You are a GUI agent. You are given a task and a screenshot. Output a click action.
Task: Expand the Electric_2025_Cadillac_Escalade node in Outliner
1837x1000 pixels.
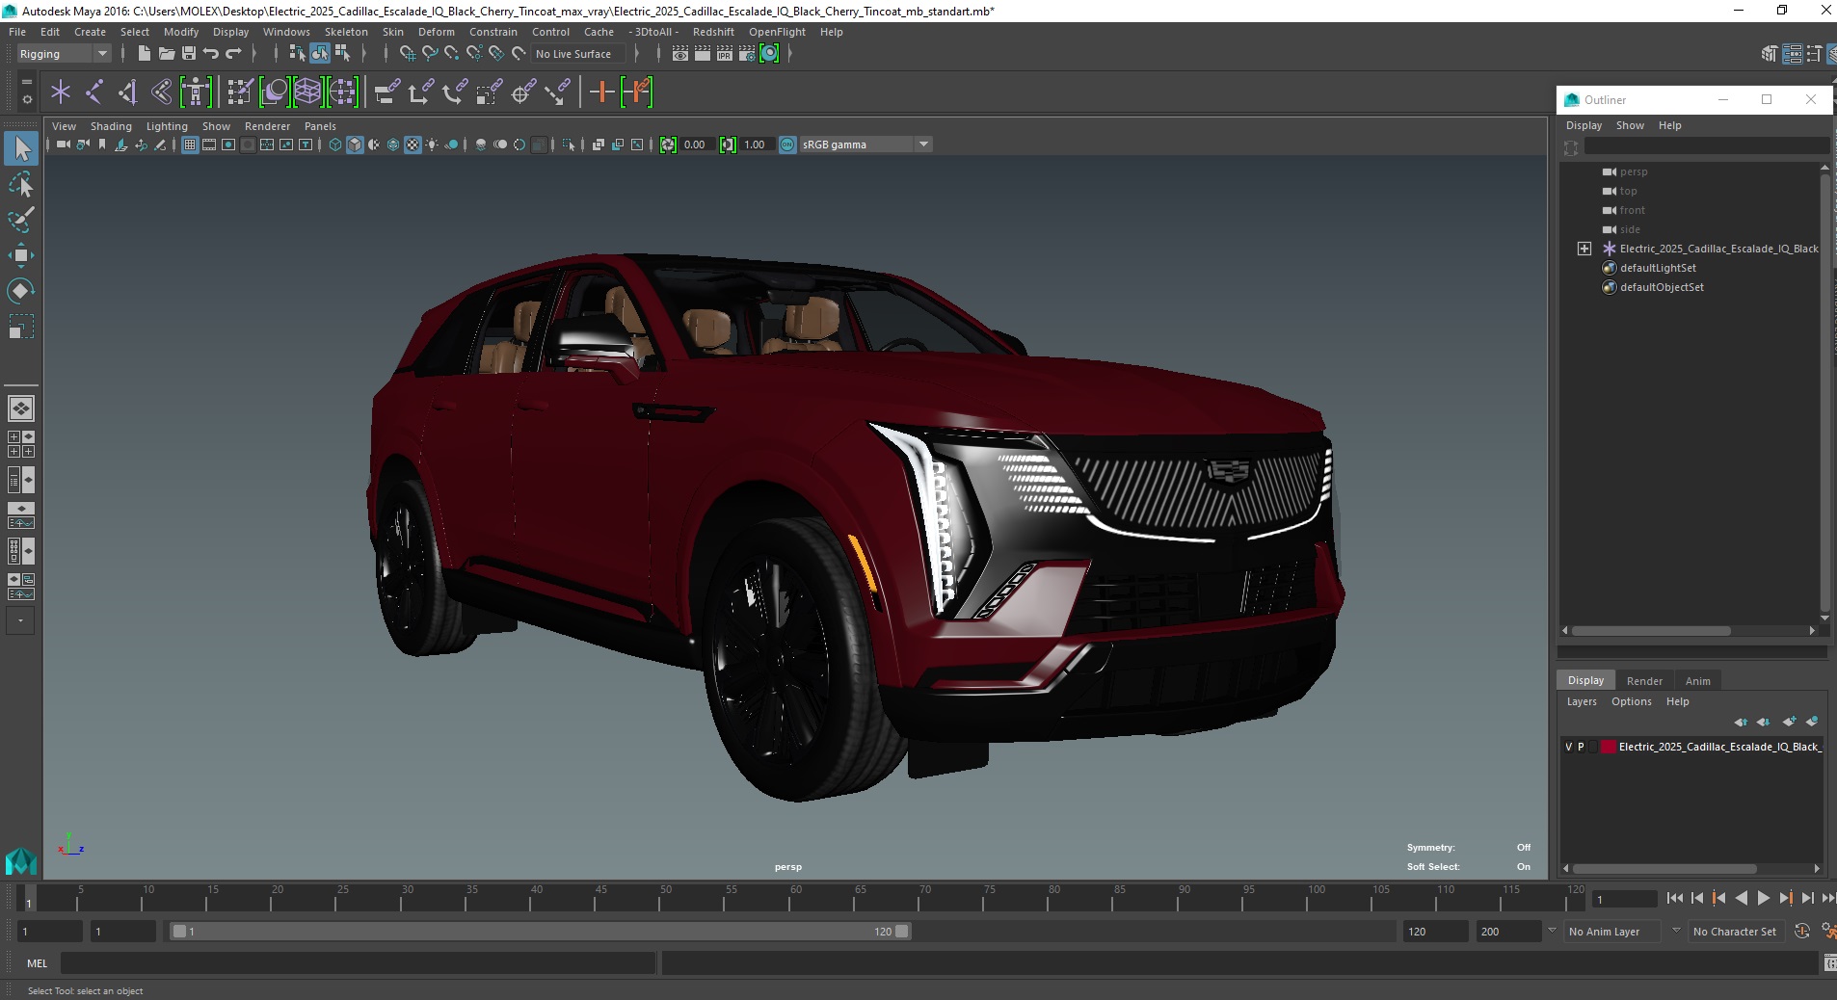(1584, 249)
